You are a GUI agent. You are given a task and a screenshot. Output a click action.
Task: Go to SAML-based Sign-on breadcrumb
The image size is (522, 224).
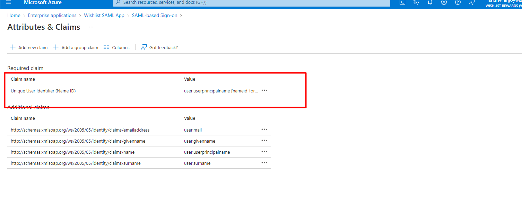155,16
